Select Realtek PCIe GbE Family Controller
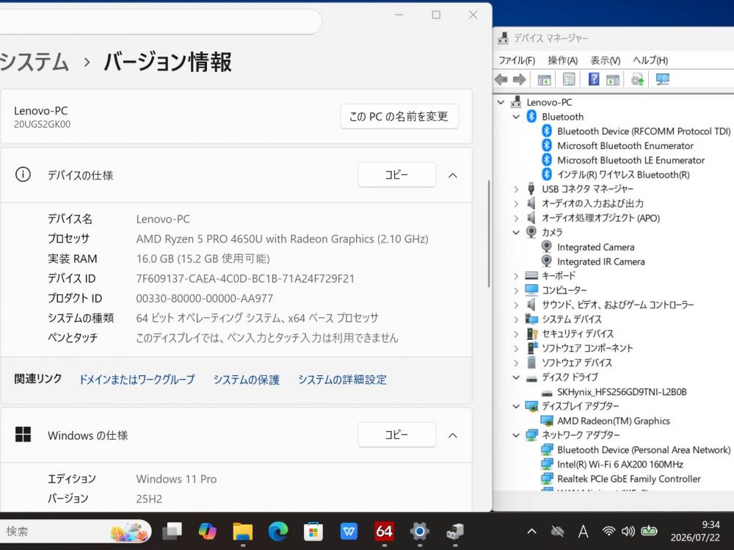This screenshot has width=734, height=550. click(629, 479)
